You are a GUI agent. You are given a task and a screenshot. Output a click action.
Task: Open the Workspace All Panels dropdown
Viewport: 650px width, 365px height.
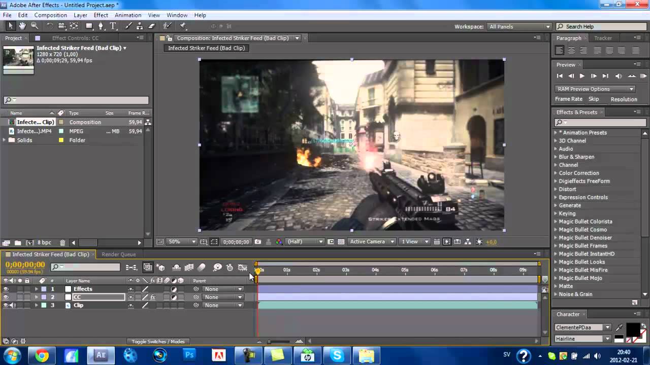pos(519,26)
